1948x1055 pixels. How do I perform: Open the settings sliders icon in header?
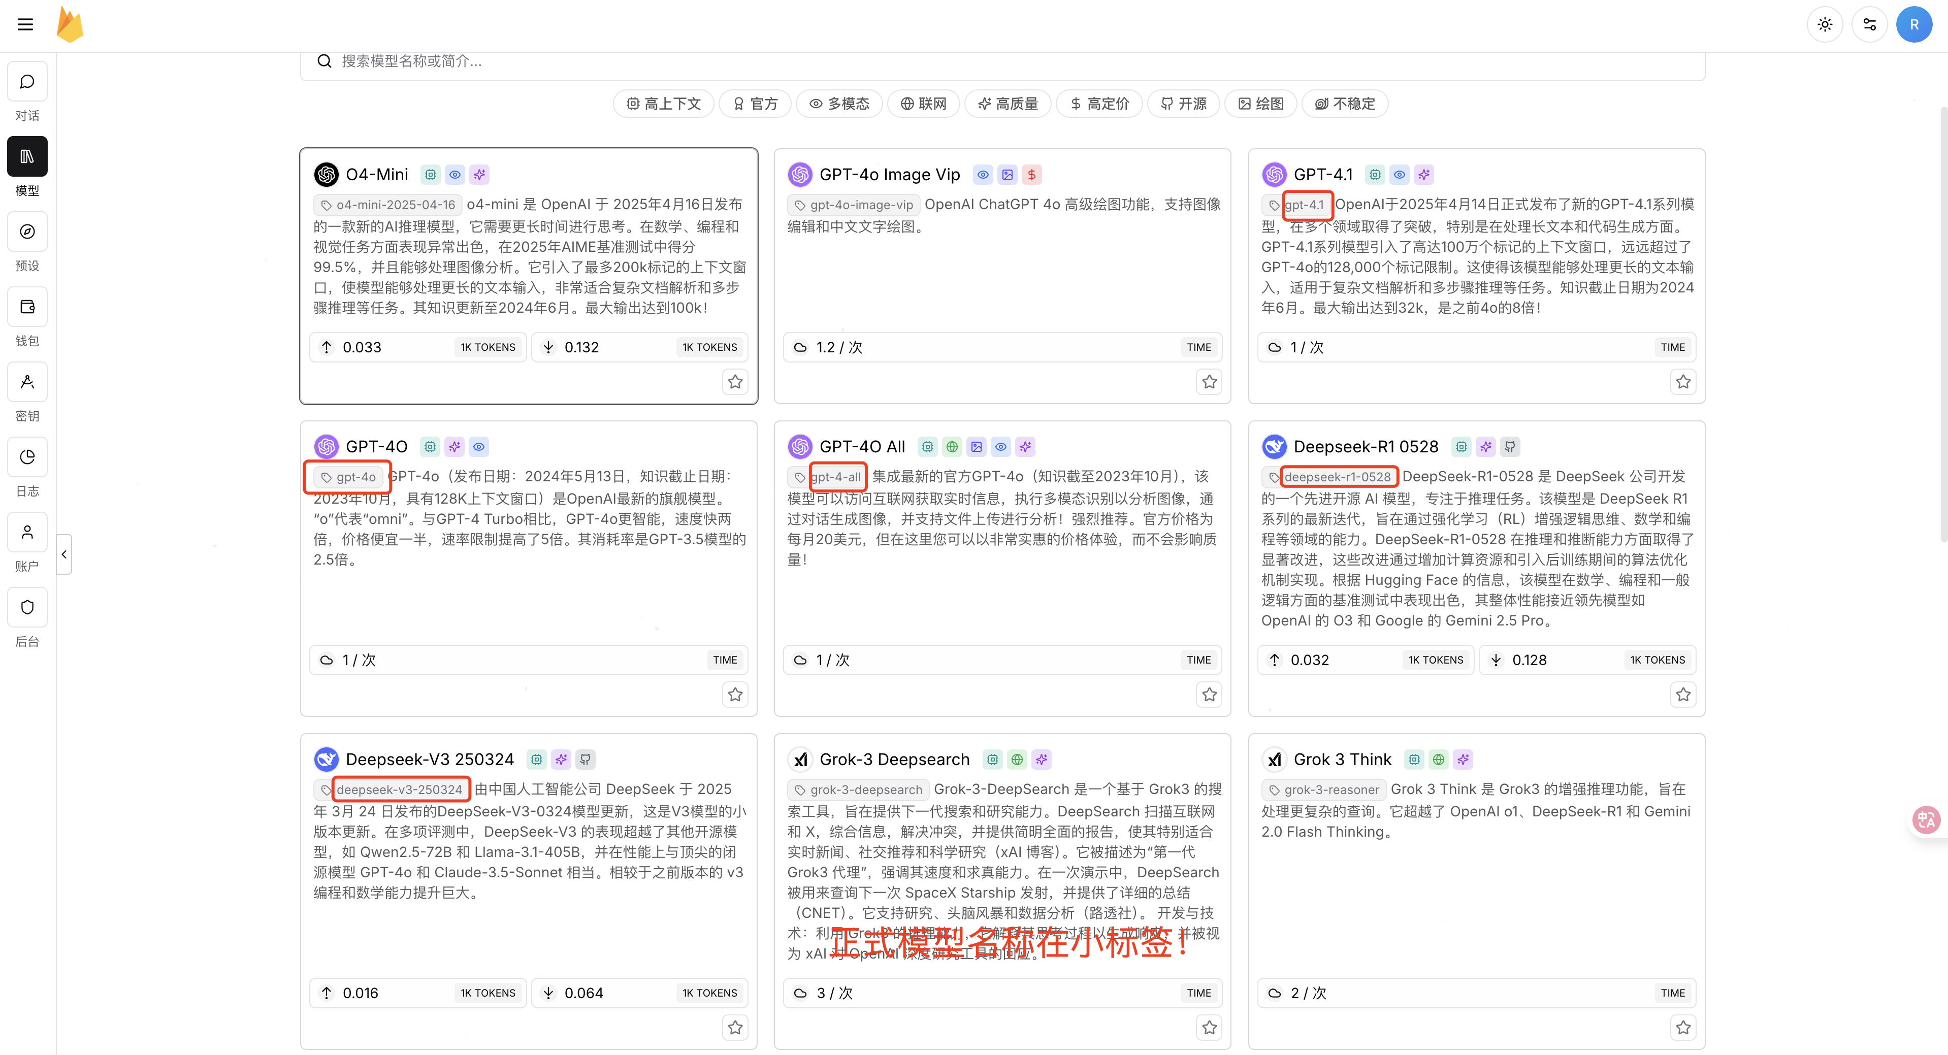[x=1869, y=24]
